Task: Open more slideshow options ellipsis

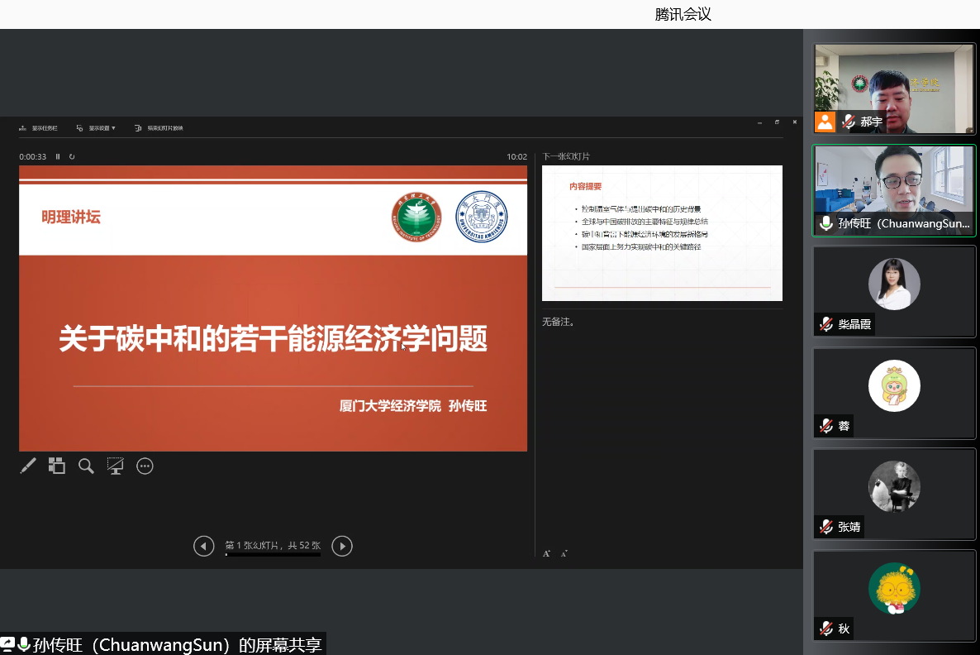Action: coord(145,466)
